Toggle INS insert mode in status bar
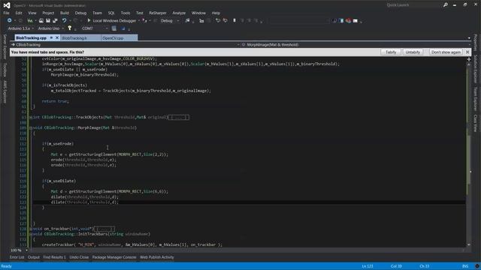The height and width of the screenshot is (270, 481). tap(465, 266)
